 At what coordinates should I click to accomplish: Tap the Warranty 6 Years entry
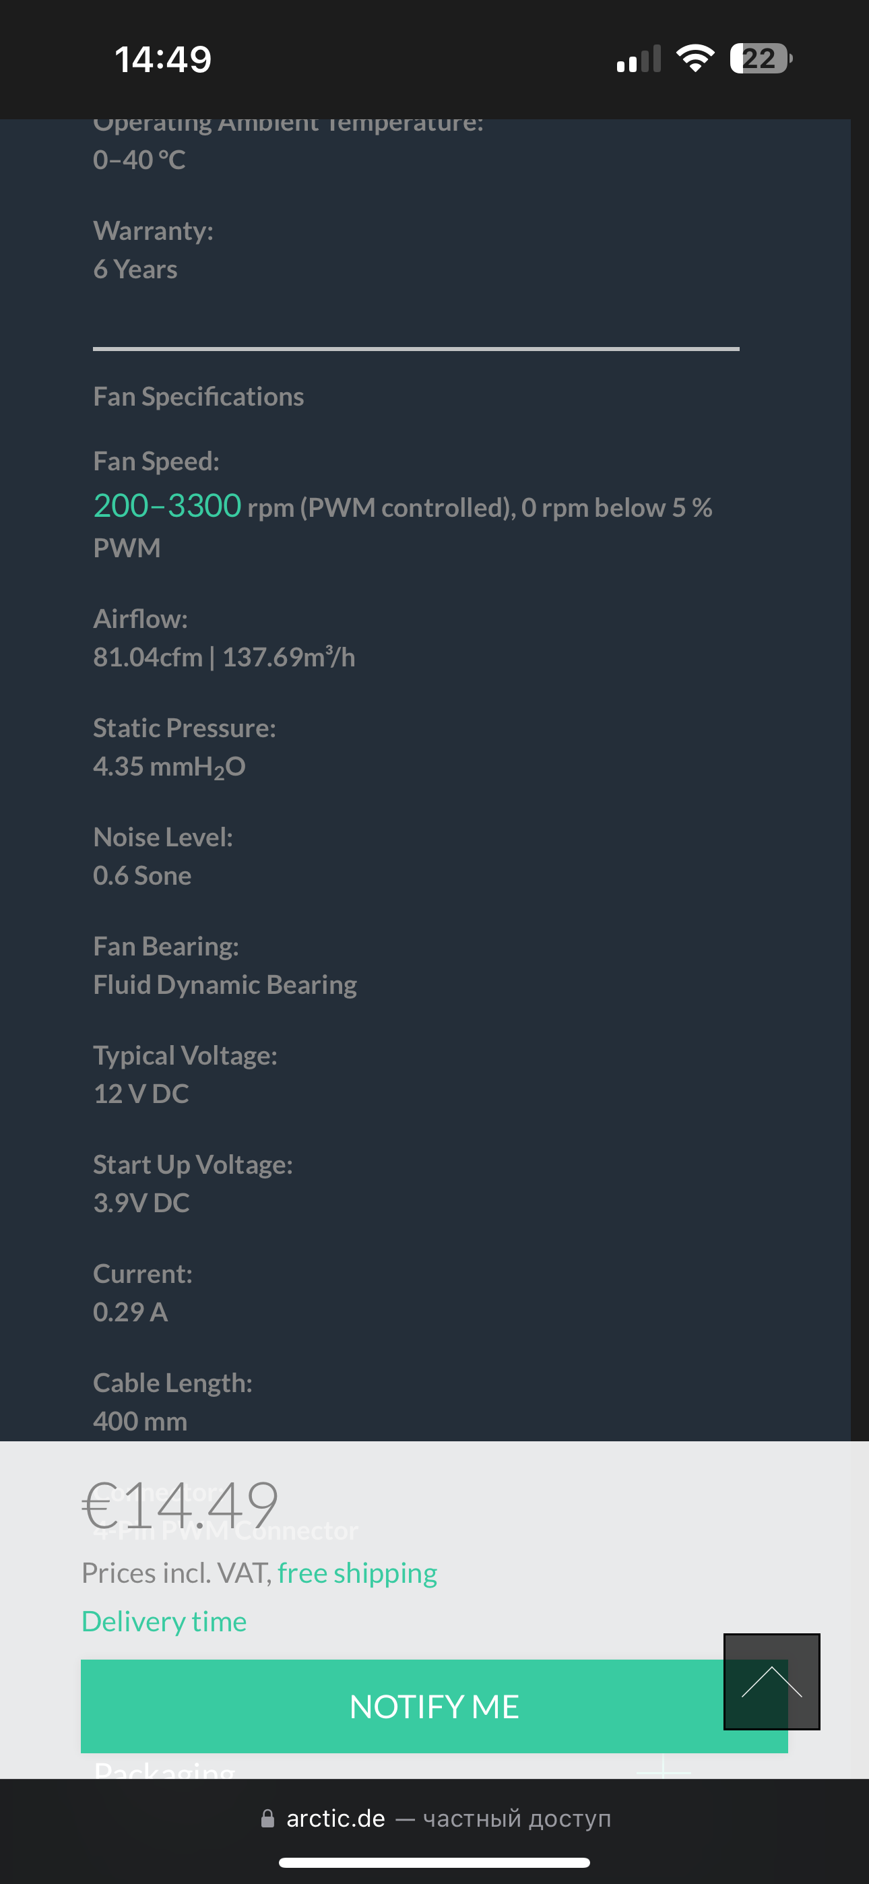click(135, 269)
